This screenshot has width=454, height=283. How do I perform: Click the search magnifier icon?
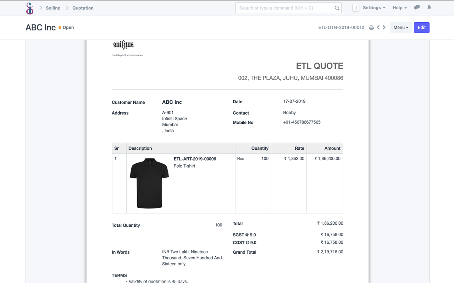[x=337, y=7]
